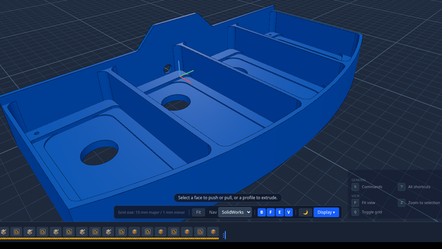442x249 pixels.
Task: Open the SolidWorks navigation style dropdown
Action: pos(235,212)
